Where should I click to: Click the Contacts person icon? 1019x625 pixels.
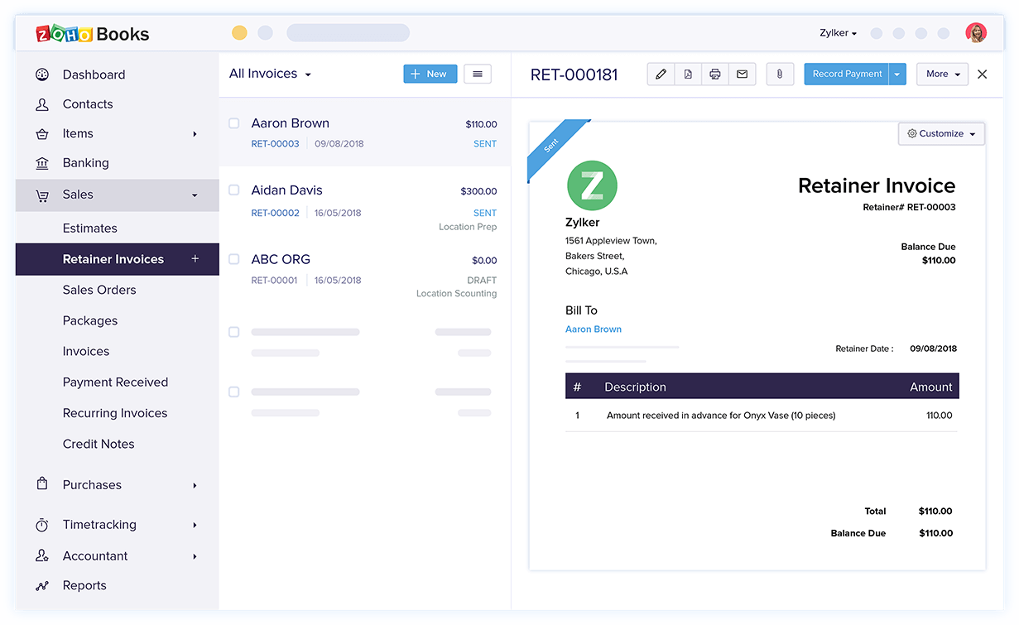pos(42,104)
